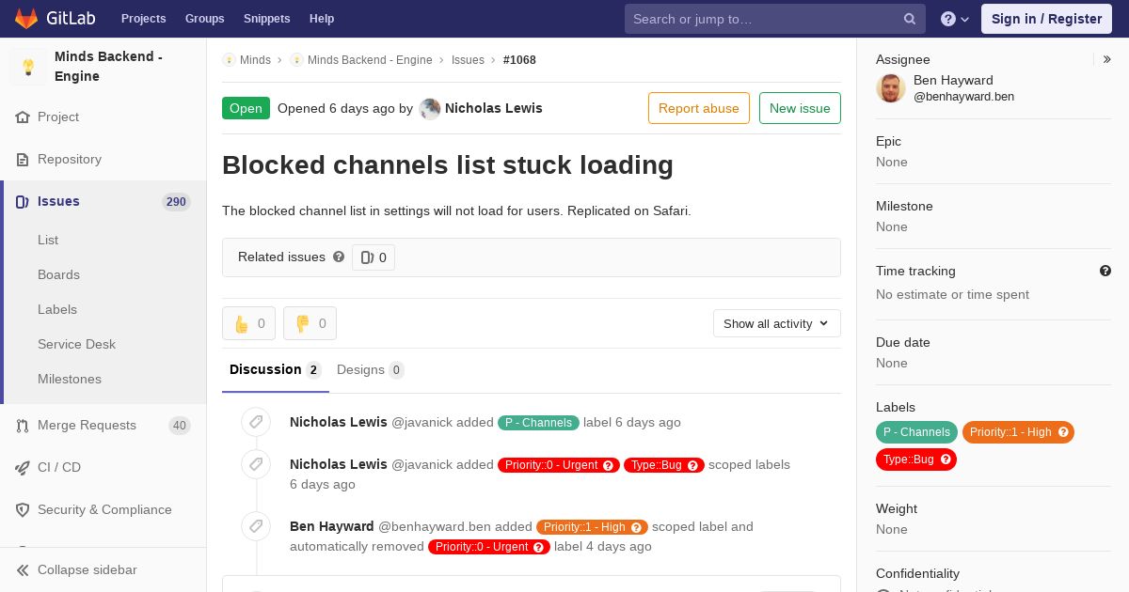
Task: Click the #1068 breadcrumb item
Action: point(519,60)
